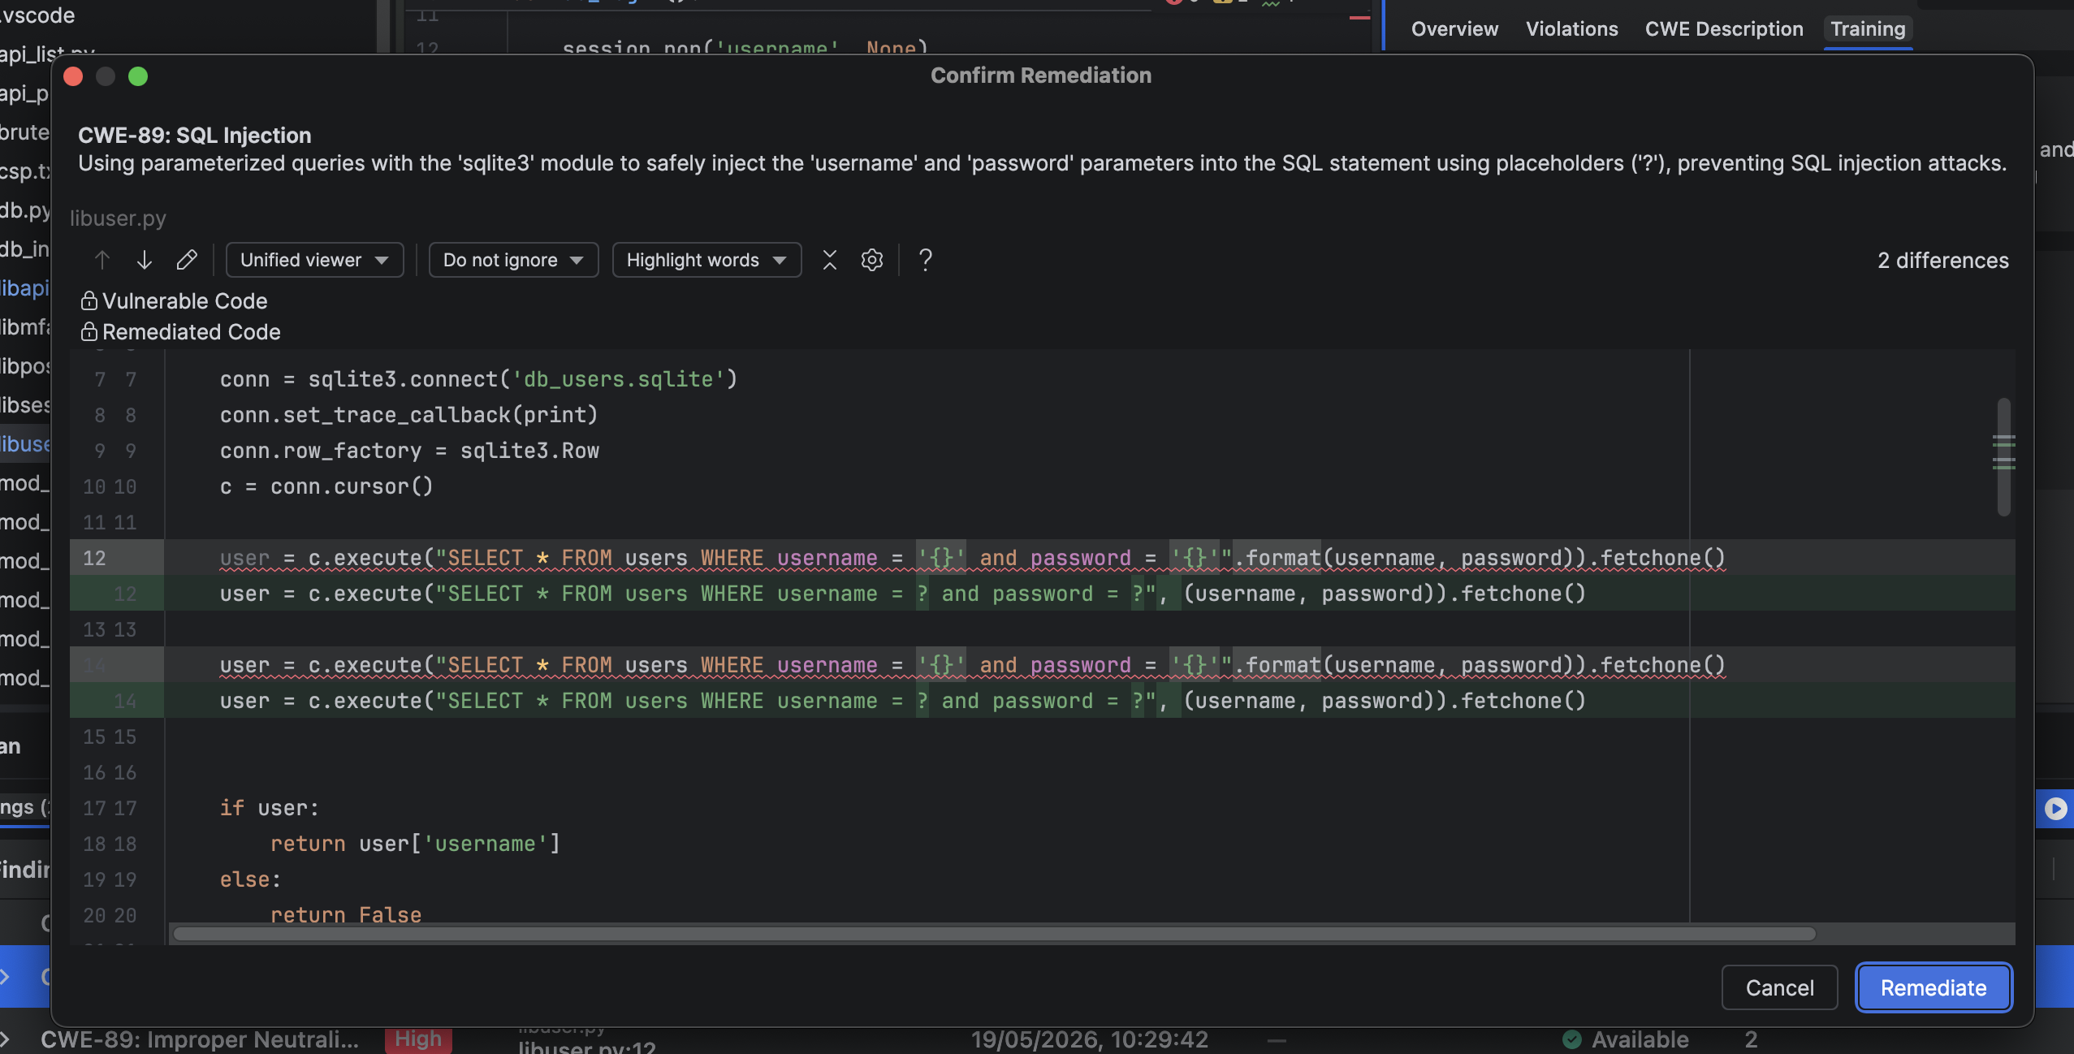The image size is (2074, 1054).
Task: Open the Unified viewer dropdown
Action: point(314,260)
